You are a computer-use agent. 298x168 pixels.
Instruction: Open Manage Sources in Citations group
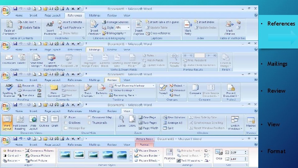115,22
